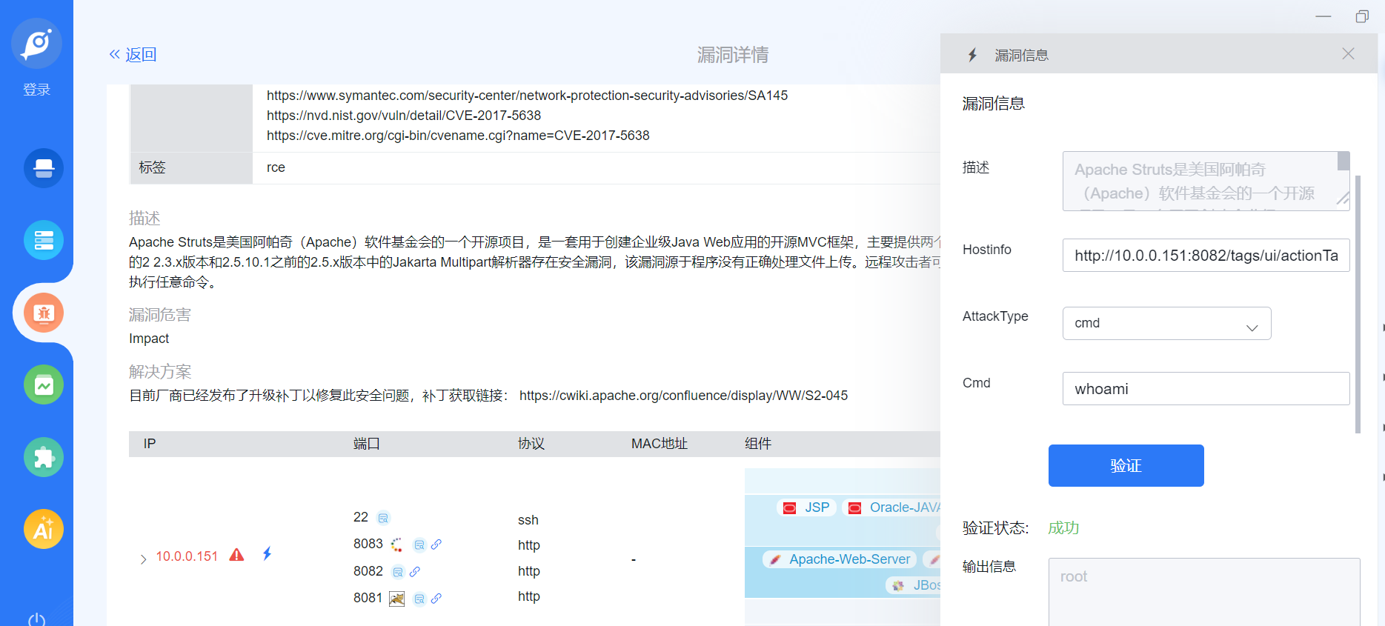
Task: Click the 组件 column header
Action: pos(758,444)
